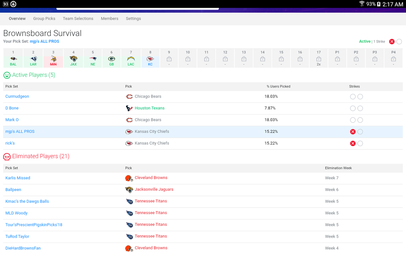Open Tour'sPrescientPigskinPicks'18 pick set

[34, 225]
